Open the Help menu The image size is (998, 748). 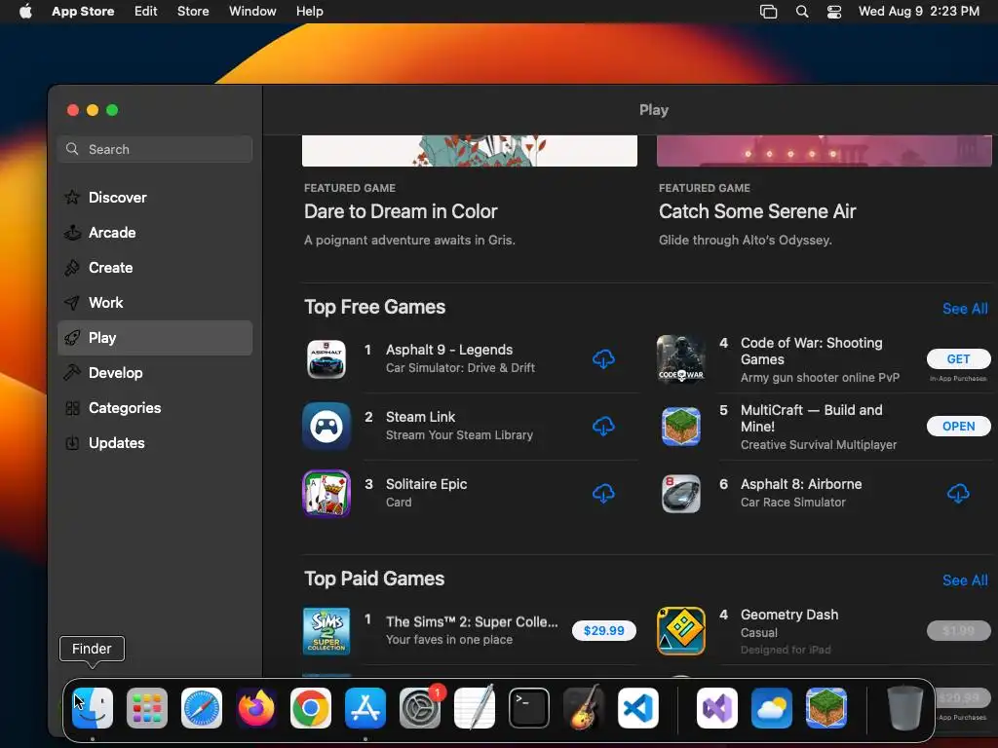(x=309, y=11)
